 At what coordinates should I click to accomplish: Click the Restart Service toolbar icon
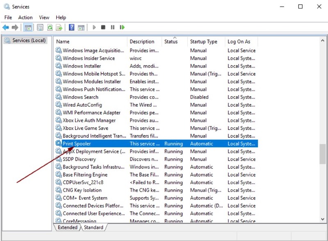click(122, 27)
